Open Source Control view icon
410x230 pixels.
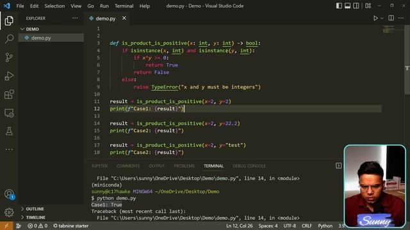click(9, 57)
